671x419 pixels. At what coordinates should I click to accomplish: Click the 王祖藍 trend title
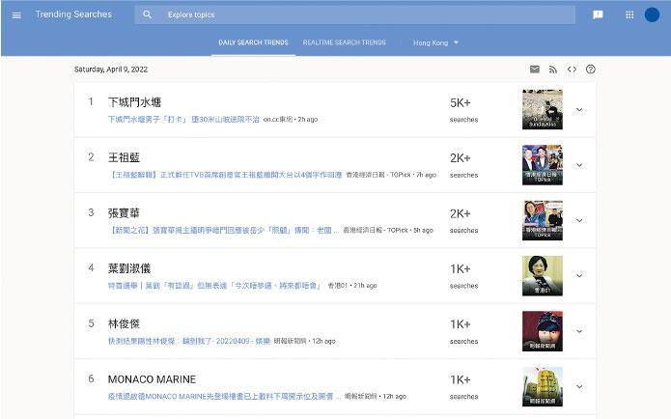tap(124, 157)
